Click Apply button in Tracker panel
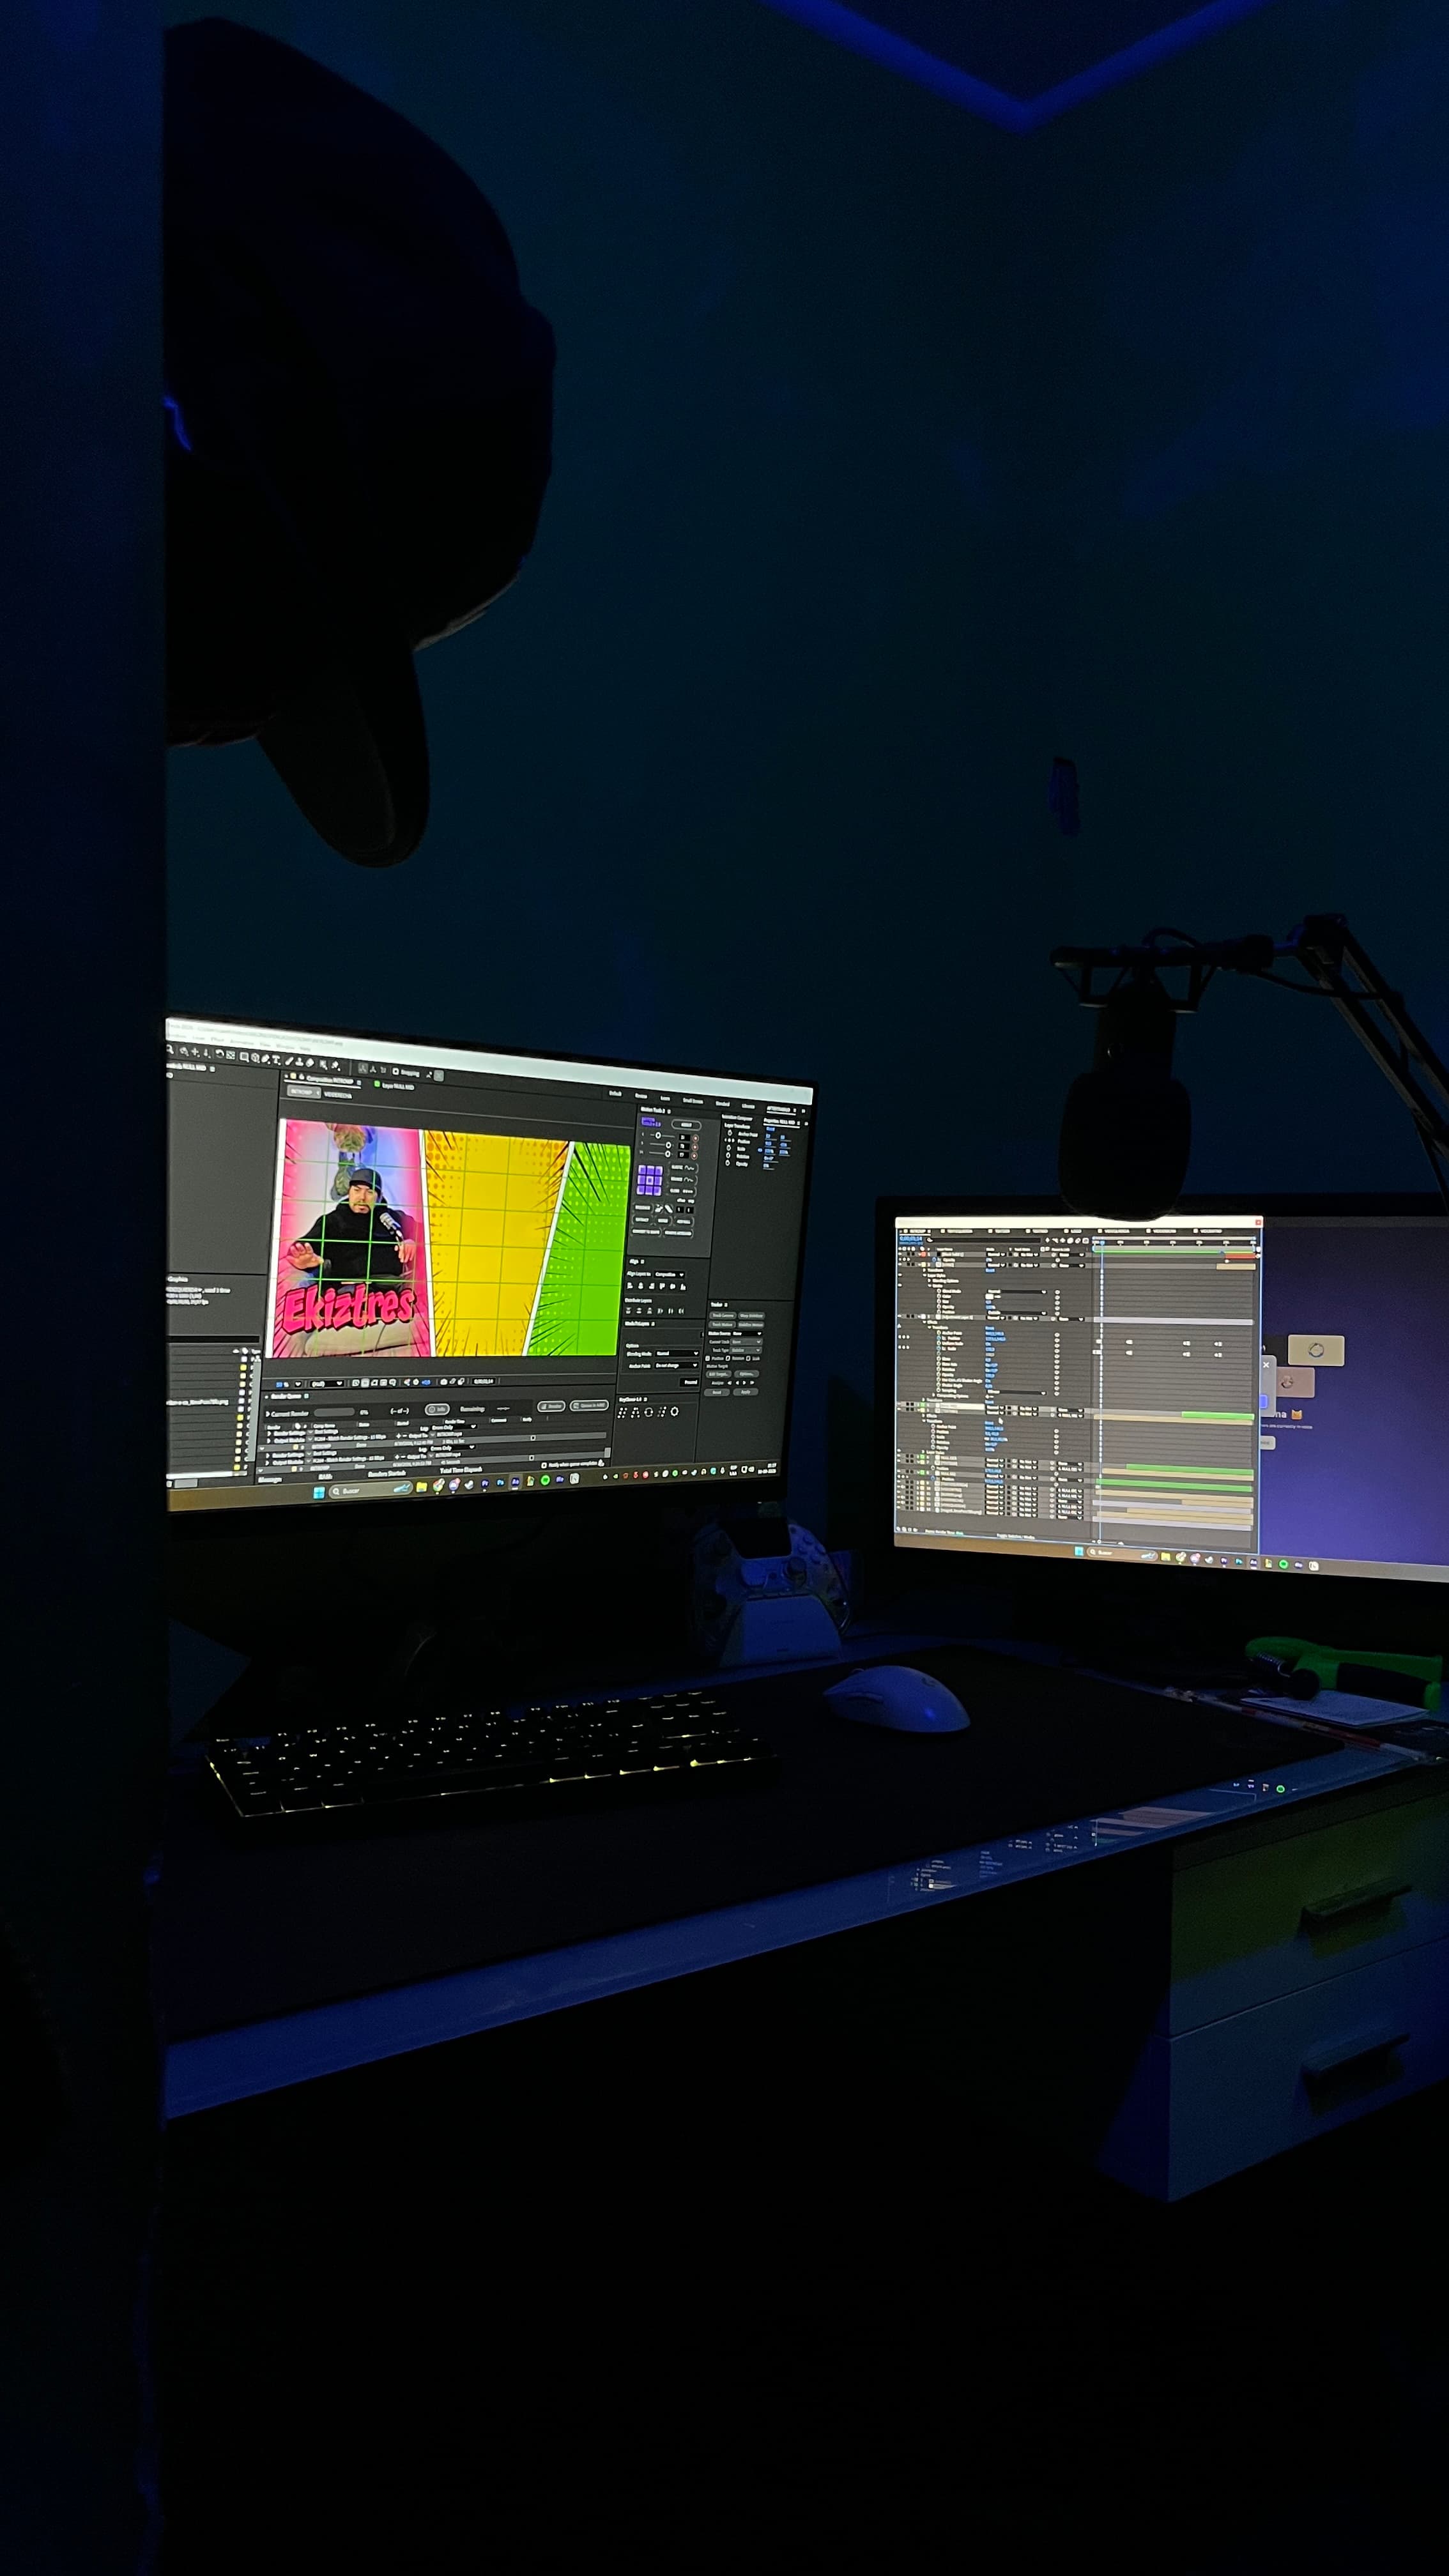This screenshot has width=1449, height=2576. [x=746, y=1393]
